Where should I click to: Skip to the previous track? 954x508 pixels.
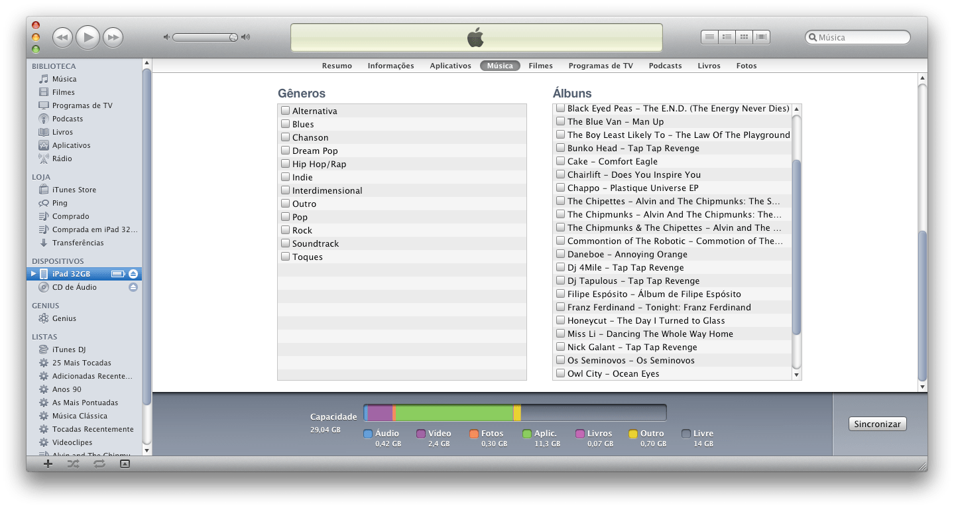[x=62, y=38]
